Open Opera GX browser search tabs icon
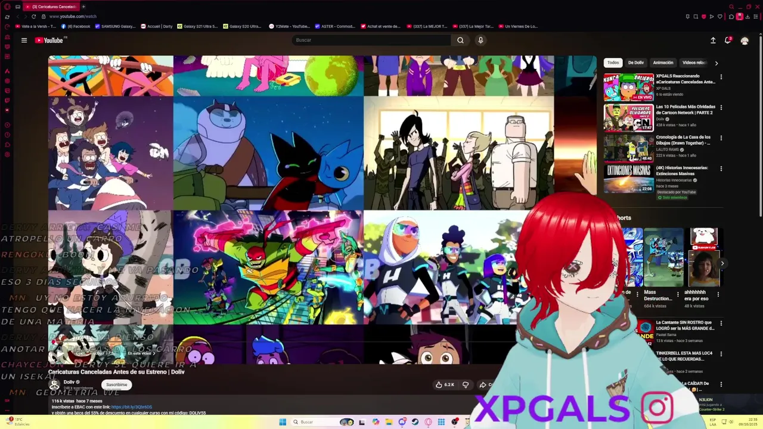This screenshot has height=429, width=763. pyautogui.click(x=731, y=7)
